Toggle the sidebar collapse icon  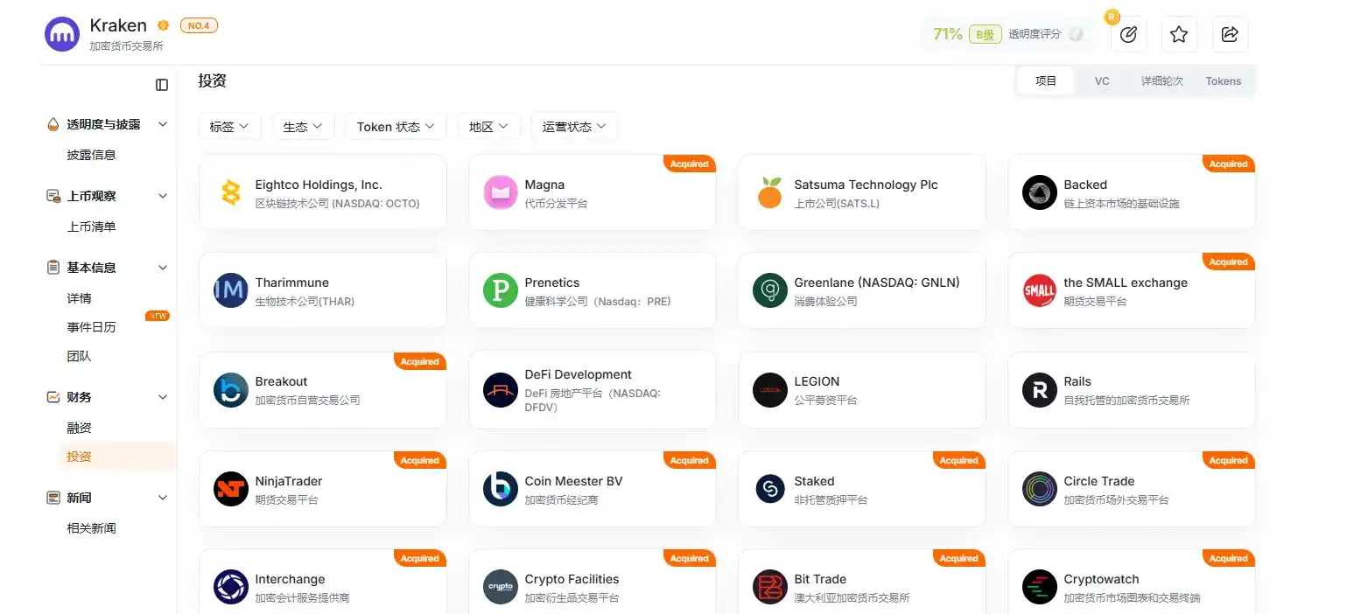pos(162,85)
